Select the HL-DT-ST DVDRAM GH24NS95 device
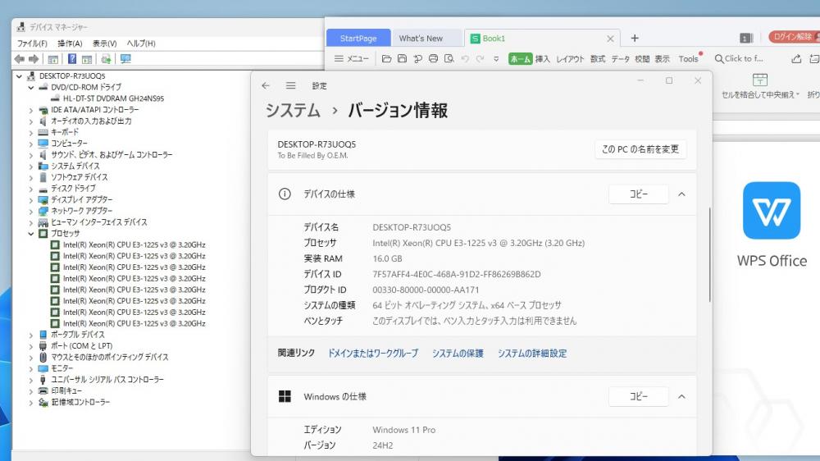Viewport: 820px width, 461px height. [x=113, y=98]
